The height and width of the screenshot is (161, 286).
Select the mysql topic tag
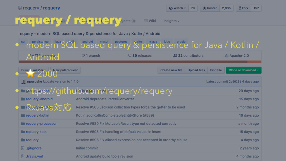coord(104,42)
